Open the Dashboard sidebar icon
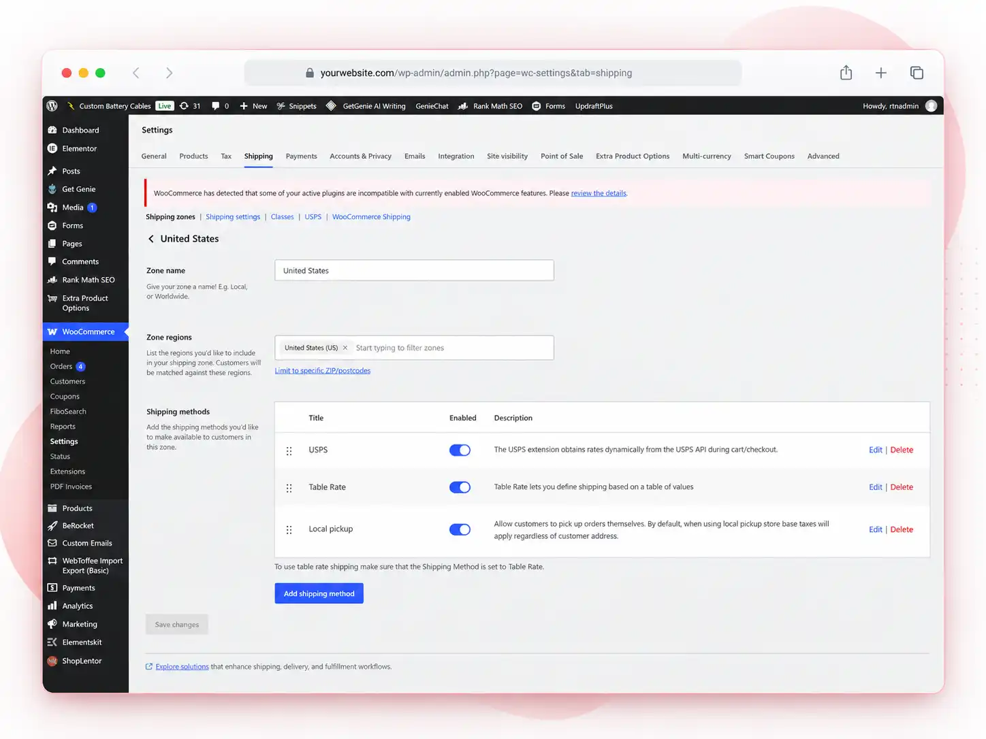 point(52,130)
